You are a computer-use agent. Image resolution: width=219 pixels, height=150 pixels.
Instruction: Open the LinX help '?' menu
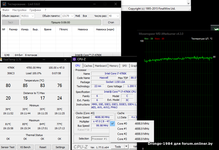click(x=45, y=10)
